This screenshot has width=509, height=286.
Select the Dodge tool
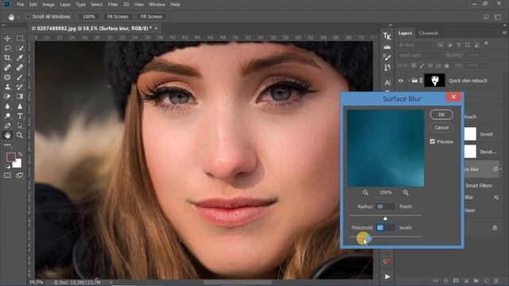click(7, 116)
